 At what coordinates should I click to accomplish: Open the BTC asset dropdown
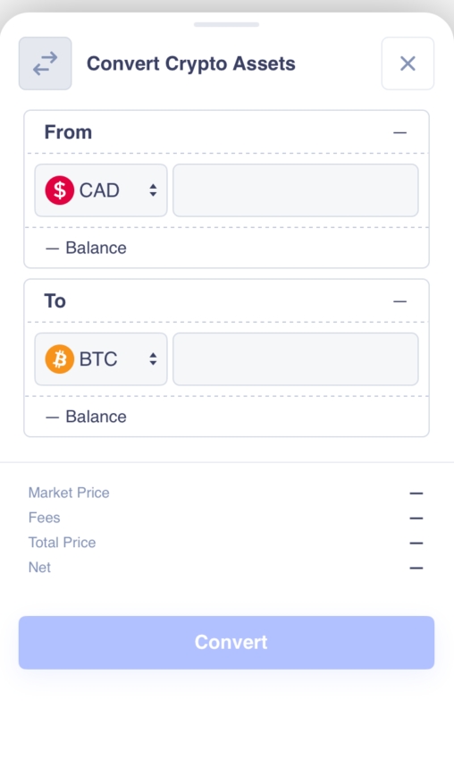101,359
